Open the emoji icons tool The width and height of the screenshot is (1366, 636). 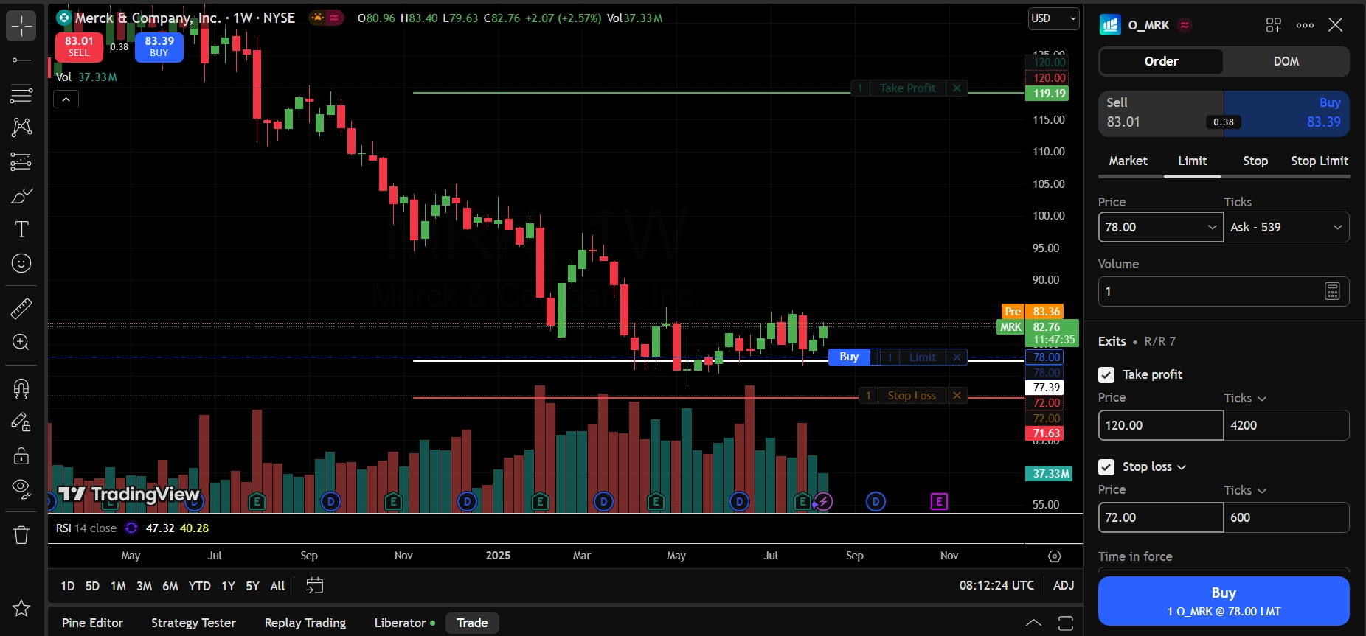(21, 263)
